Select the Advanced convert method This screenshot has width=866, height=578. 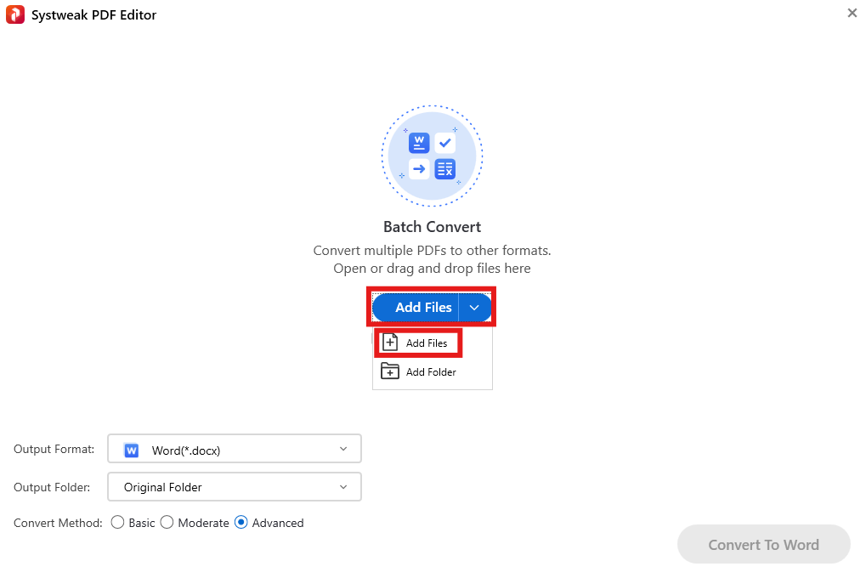click(x=241, y=523)
